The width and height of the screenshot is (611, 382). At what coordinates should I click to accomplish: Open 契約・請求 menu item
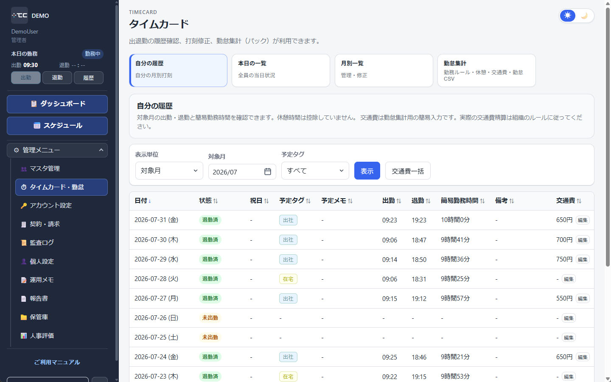[61, 224]
